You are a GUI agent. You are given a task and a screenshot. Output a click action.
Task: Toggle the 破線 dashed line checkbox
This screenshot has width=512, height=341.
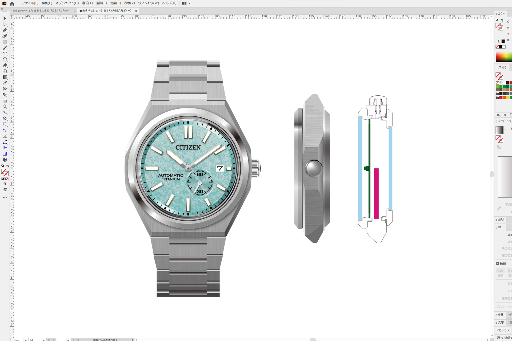[497, 263]
